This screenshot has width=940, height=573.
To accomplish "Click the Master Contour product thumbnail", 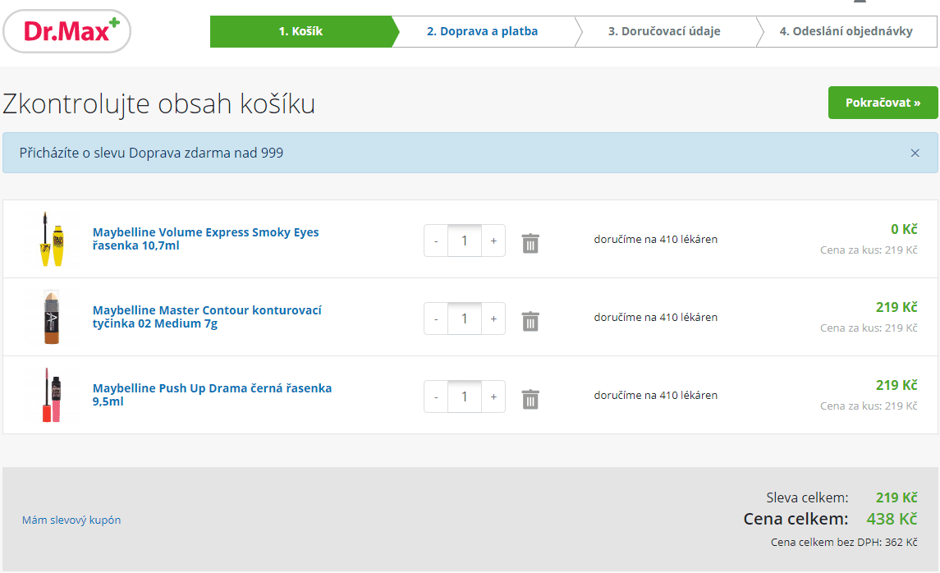I will point(51,317).
